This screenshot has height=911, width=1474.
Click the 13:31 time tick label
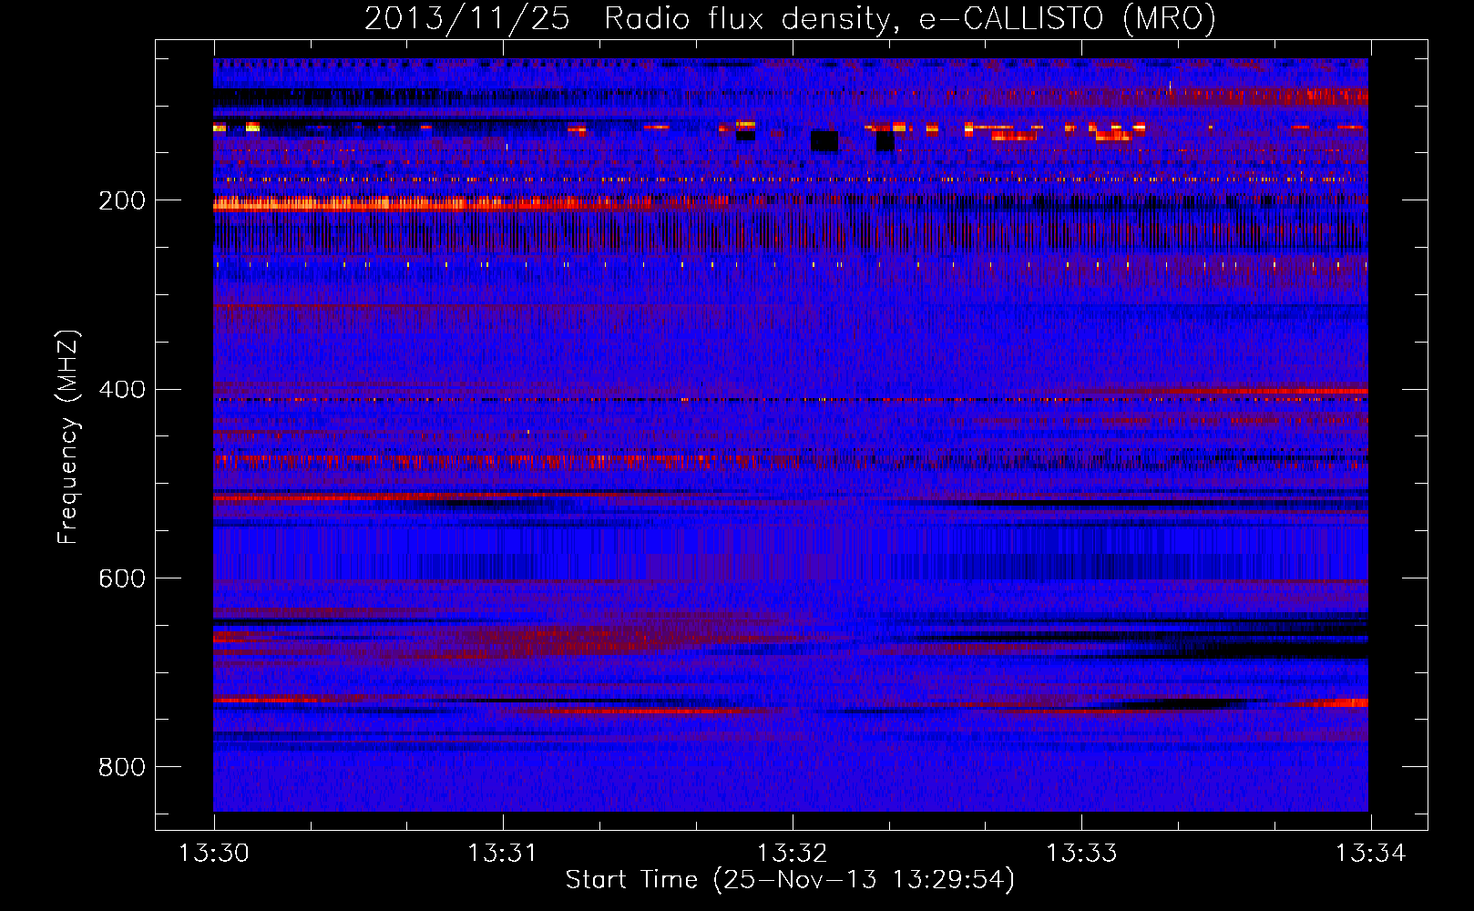click(503, 854)
